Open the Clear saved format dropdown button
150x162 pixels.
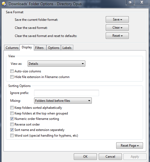117,28
